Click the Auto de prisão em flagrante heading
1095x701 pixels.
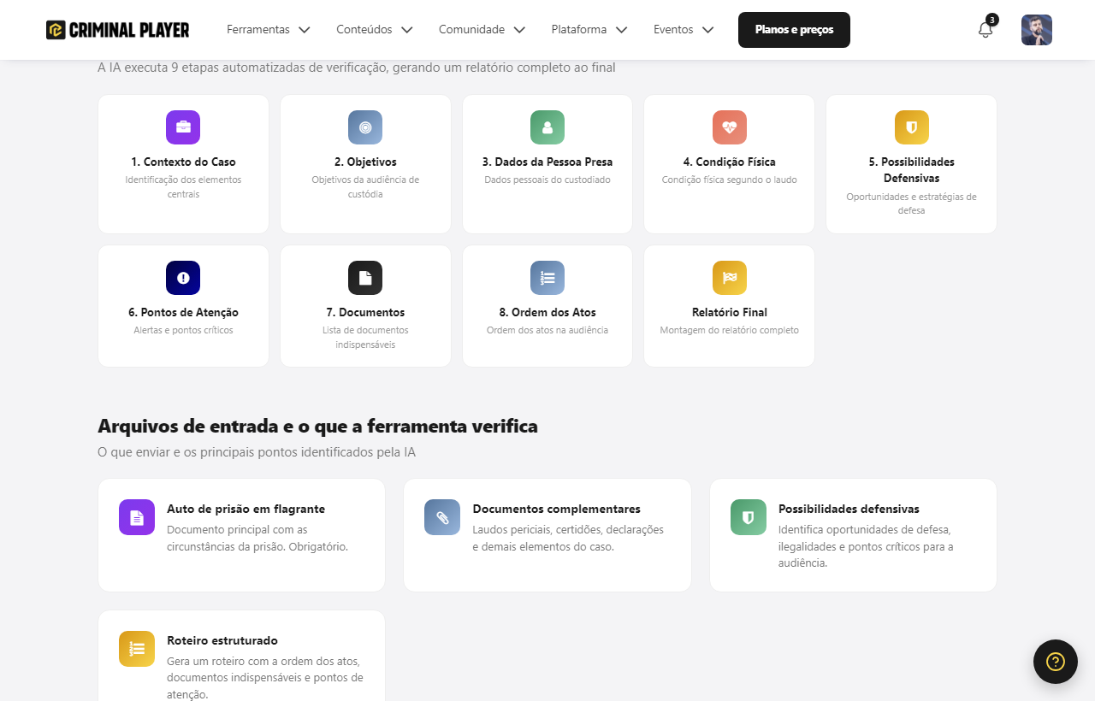pyautogui.click(x=246, y=509)
